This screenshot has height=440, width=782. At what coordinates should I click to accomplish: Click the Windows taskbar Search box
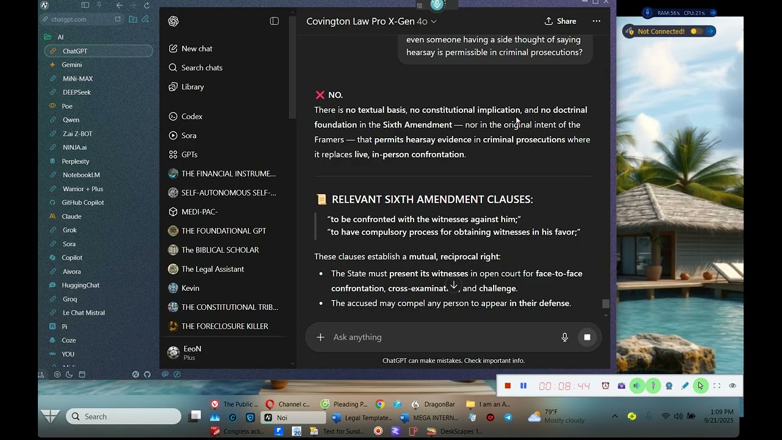124,417
